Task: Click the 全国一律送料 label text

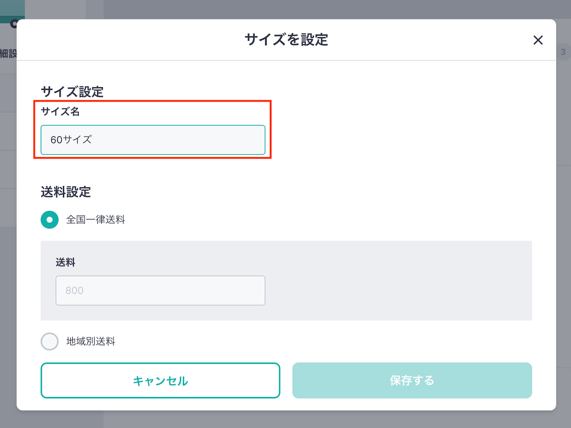Action: coord(96,220)
